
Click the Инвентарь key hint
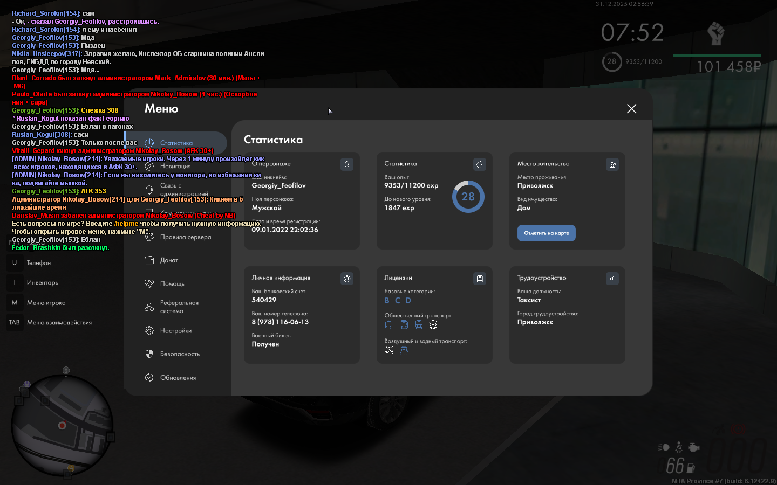tap(33, 283)
